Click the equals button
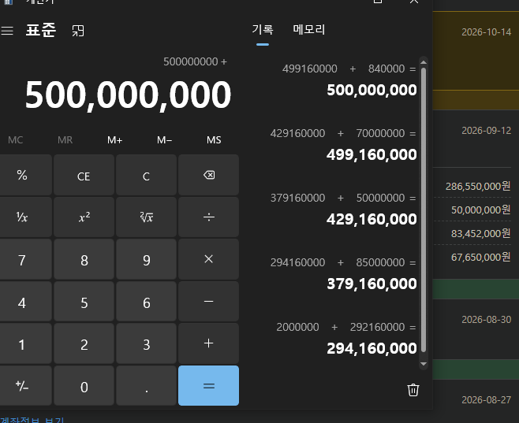The height and width of the screenshot is (423, 519). coord(208,386)
